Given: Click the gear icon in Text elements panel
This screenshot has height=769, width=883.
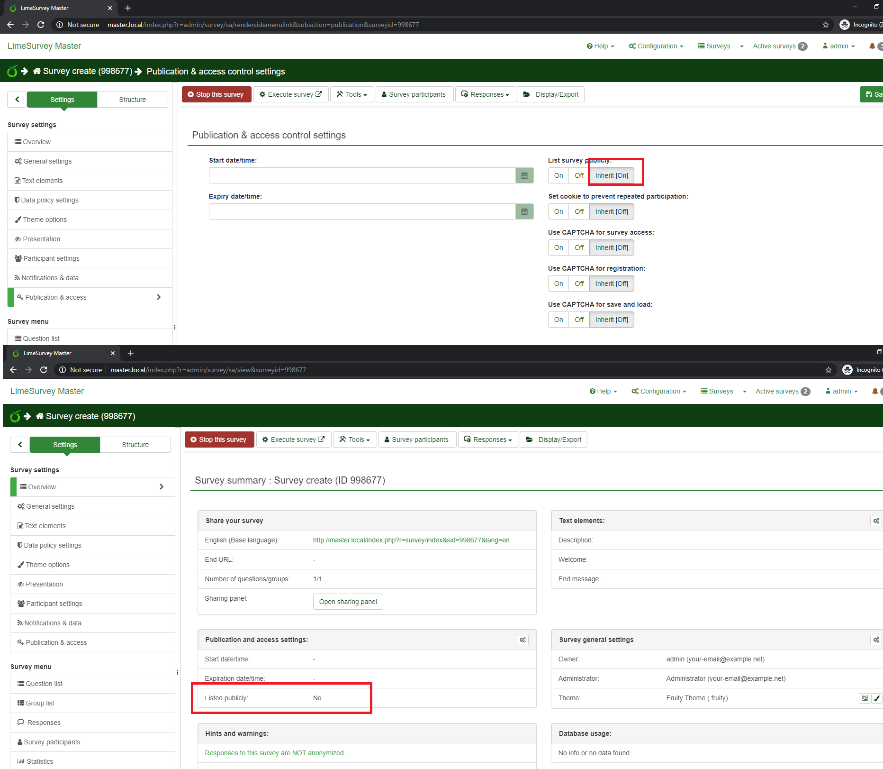Looking at the screenshot, I should point(876,521).
